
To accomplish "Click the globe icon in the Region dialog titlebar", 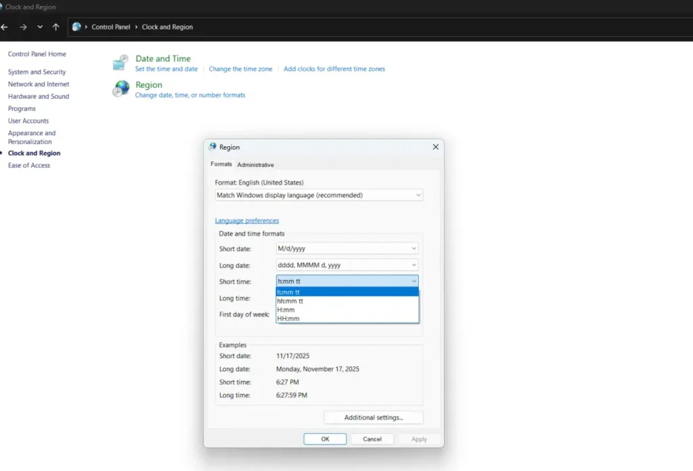I will coord(212,147).
